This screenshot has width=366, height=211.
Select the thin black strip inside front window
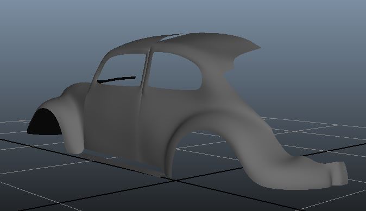(x=116, y=80)
